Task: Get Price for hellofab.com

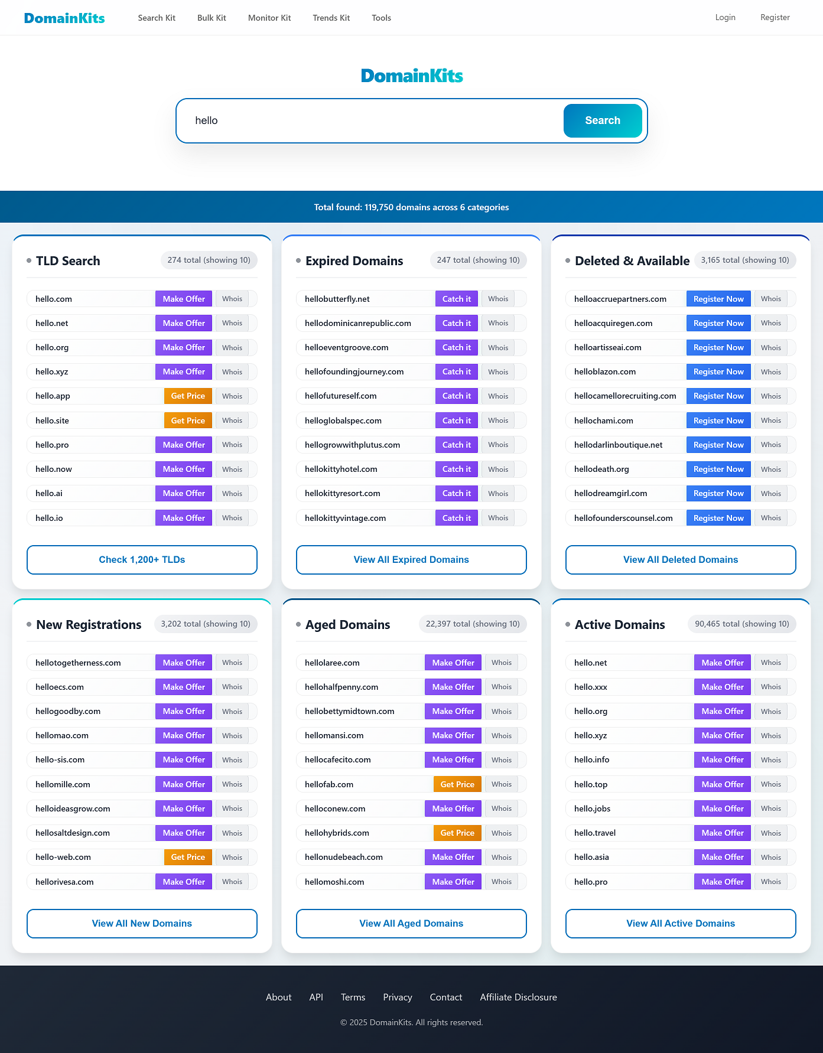Action: pos(457,784)
